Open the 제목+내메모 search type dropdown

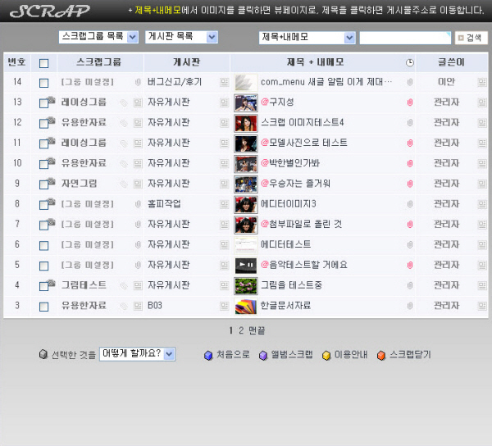click(307, 38)
